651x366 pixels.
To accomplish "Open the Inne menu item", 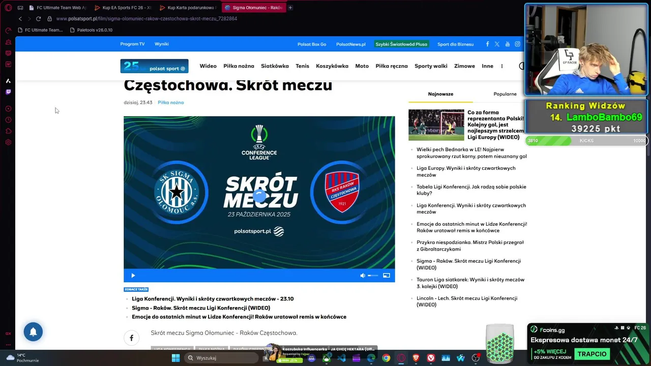I will click(487, 66).
